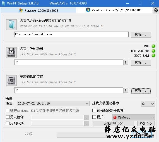The height and width of the screenshot is (142, 159).
Task: Open the VHD >>> menu
Action: pyautogui.click(x=146, y=124)
